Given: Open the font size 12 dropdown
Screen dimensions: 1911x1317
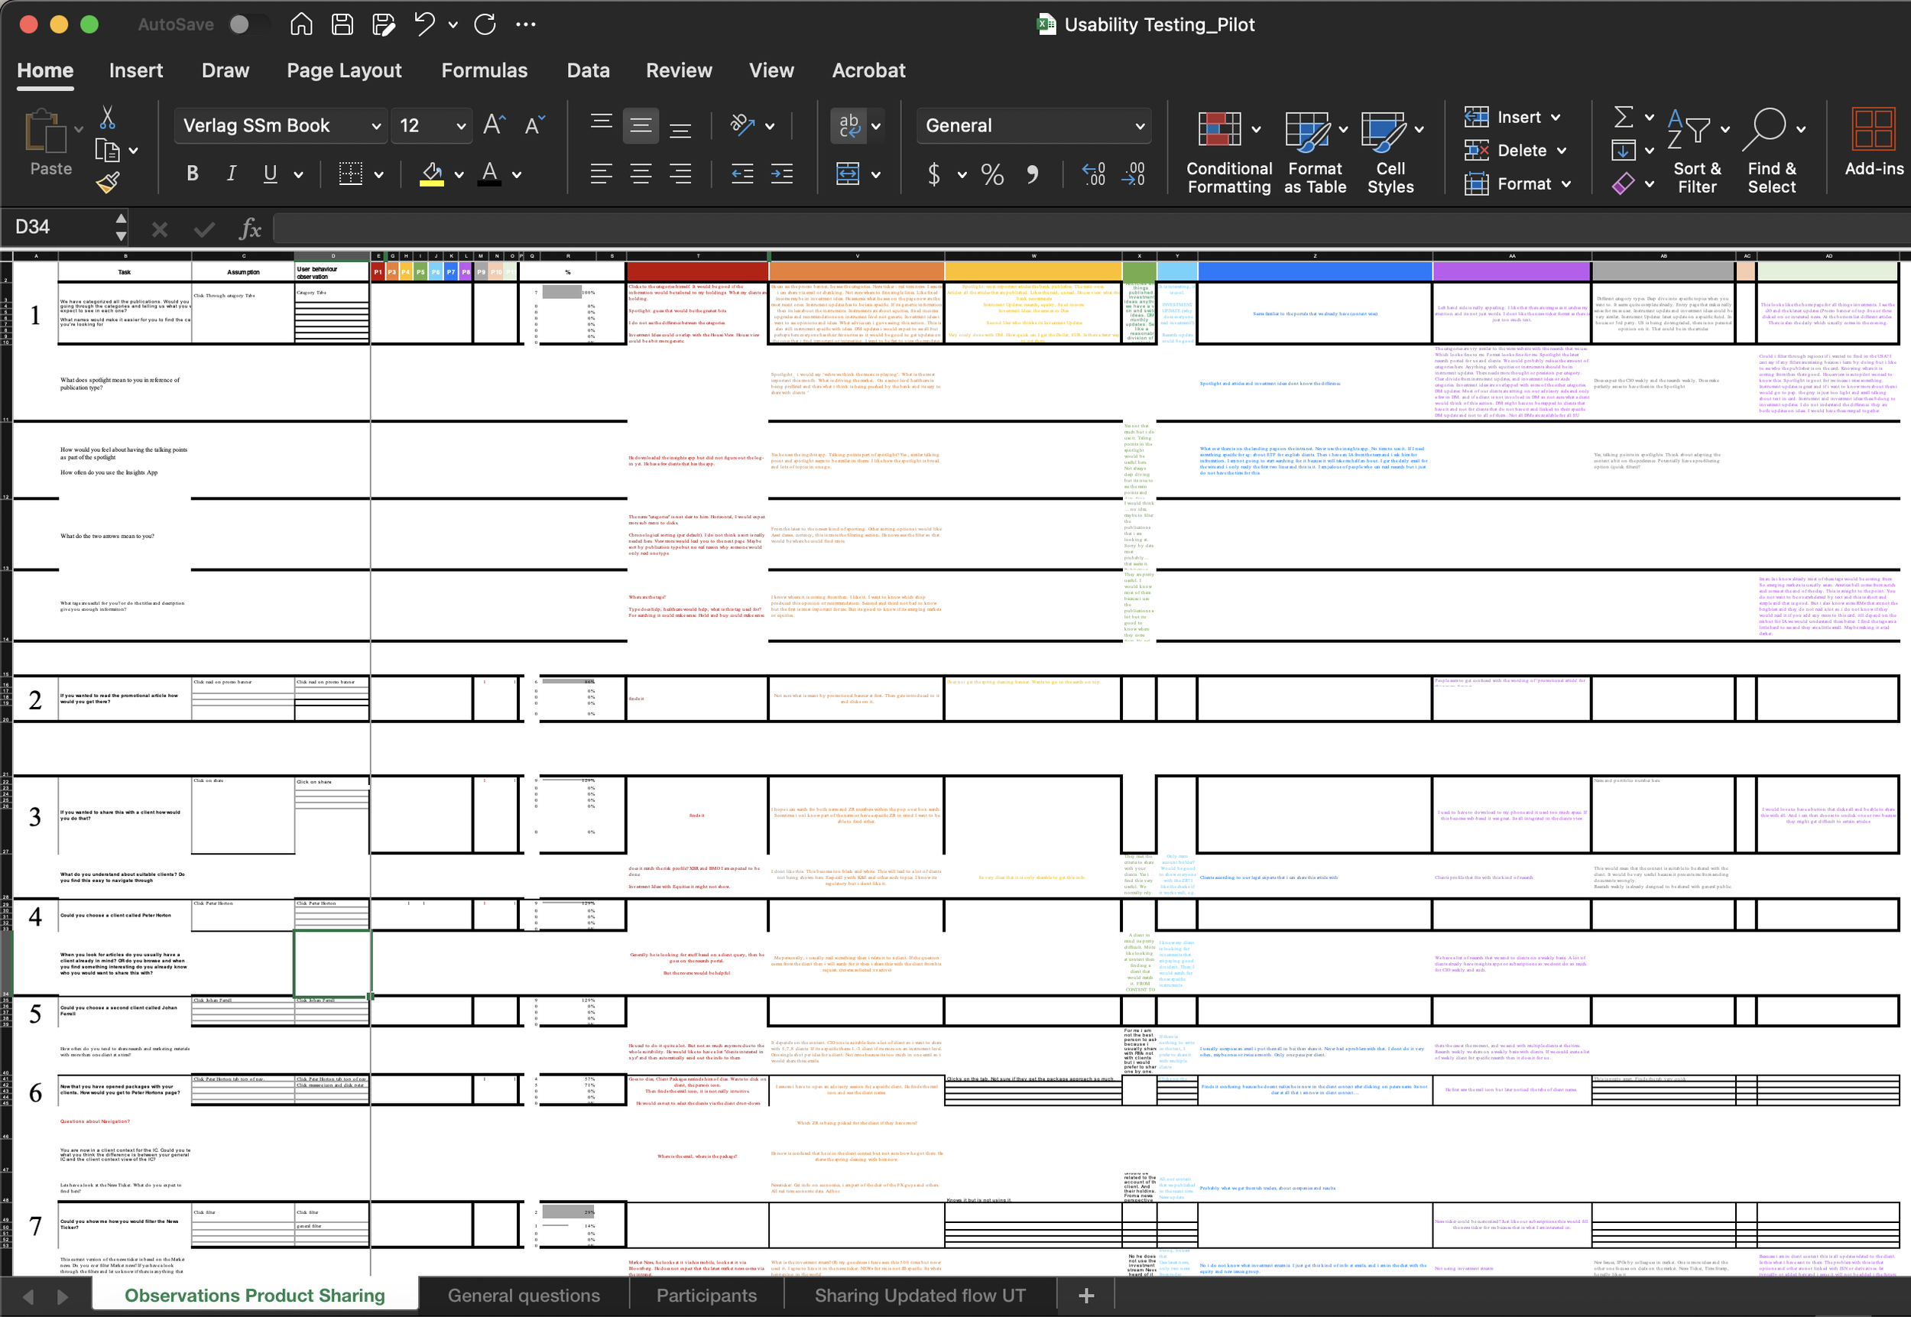Looking at the screenshot, I should 459,126.
